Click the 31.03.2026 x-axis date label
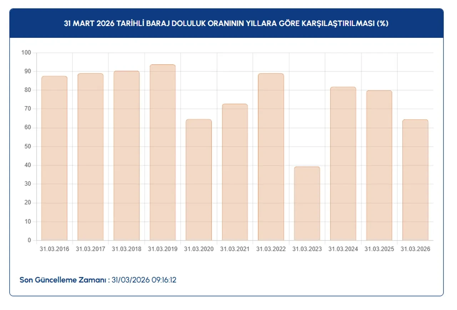457x310 pixels. (x=415, y=249)
